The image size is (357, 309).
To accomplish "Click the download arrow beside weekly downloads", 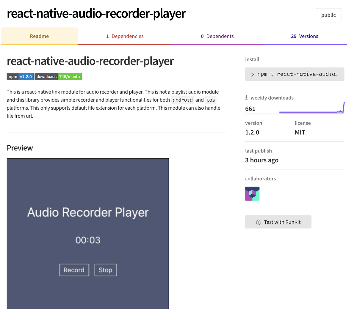I will [x=246, y=97].
